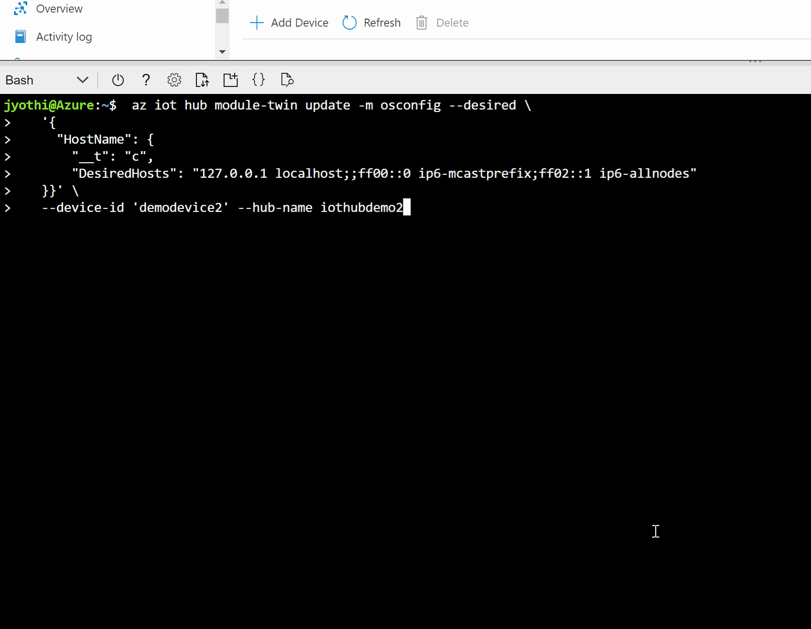Click the sidebar scrollbar up arrow
The height and width of the screenshot is (629, 811).
click(222, 3)
